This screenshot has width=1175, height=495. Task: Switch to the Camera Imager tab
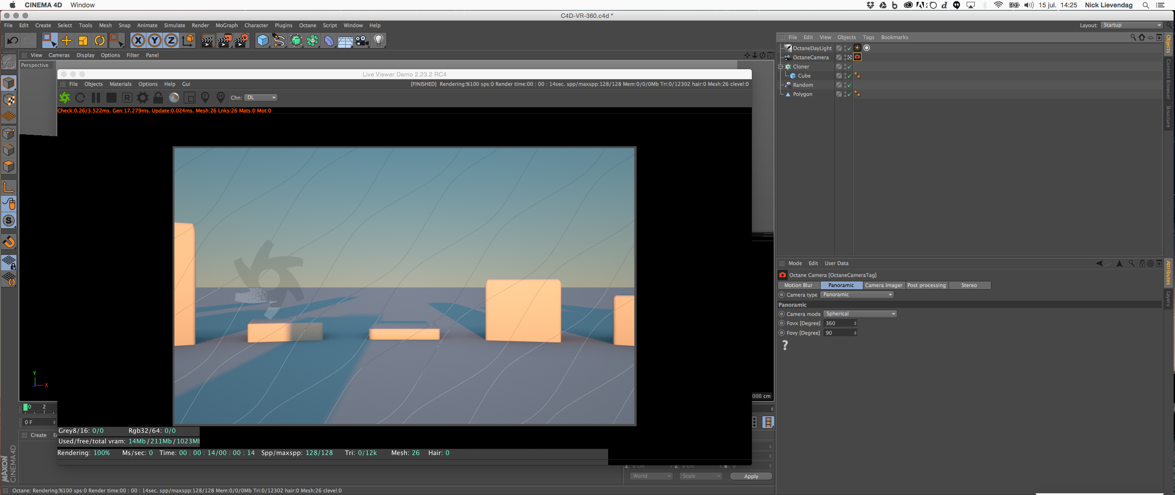point(883,286)
